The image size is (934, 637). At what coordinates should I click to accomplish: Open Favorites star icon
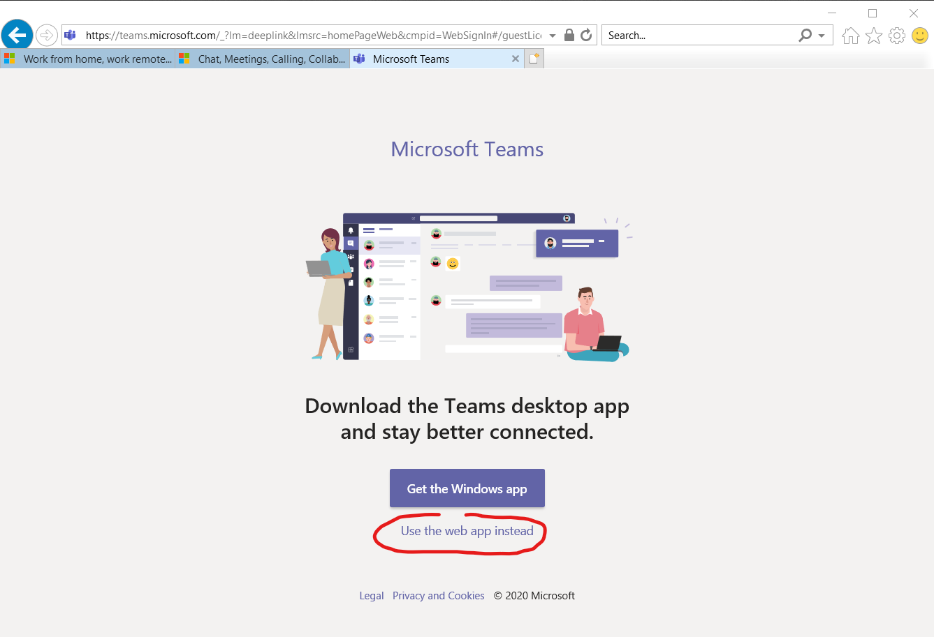coord(874,36)
